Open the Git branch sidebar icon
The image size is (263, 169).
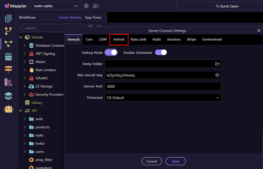pos(8,31)
